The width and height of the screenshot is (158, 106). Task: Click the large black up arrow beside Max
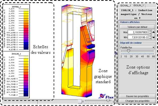click(154, 32)
